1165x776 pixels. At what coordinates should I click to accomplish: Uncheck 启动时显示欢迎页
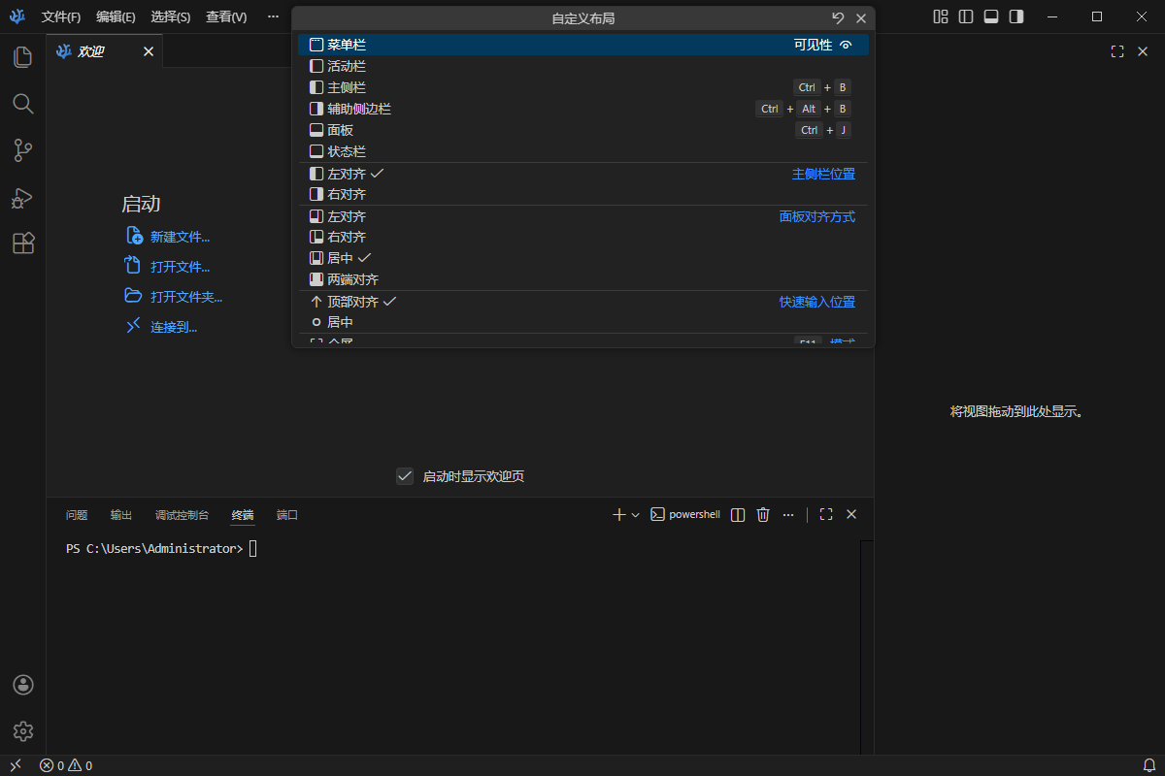point(405,475)
